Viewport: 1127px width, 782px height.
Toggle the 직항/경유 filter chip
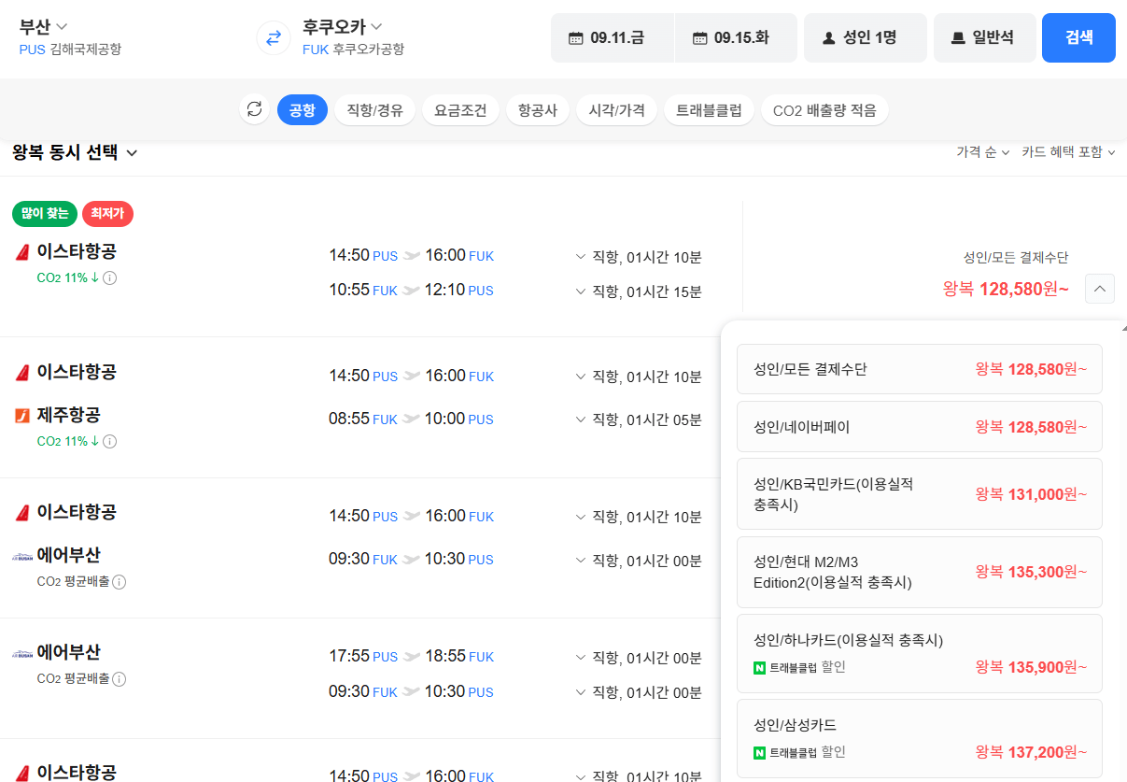pyautogui.click(x=374, y=109)
